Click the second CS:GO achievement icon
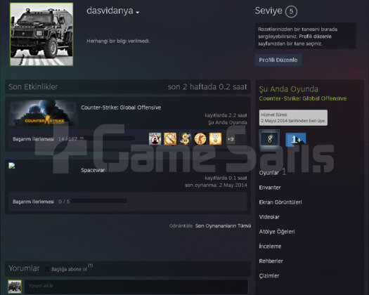Viewport: 369px width, 295px height. (x=170, y=138)
